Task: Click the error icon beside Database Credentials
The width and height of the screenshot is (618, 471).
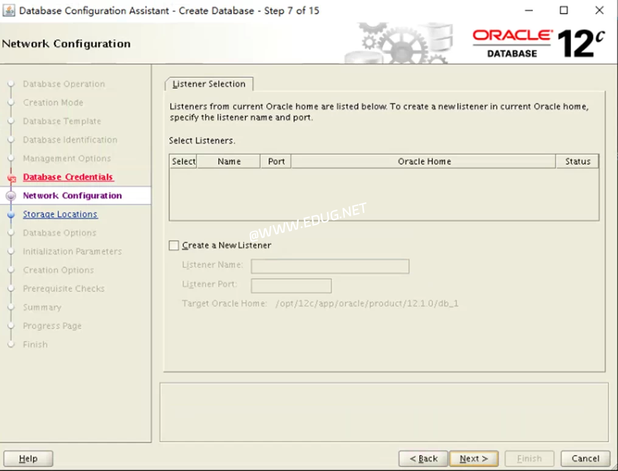Action: tap(12, 178)
